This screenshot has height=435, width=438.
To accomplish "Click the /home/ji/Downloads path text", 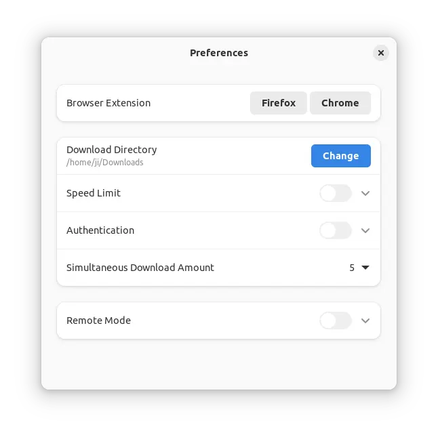I will click(104, 163).
